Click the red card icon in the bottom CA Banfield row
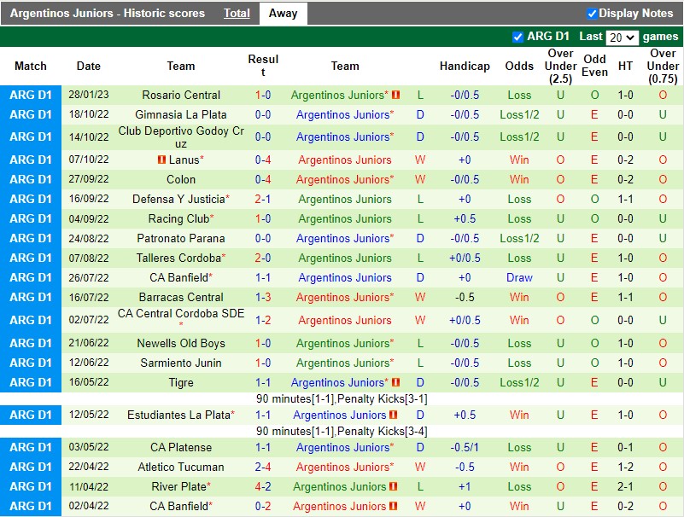The image size is (684, 517). [x=391, y=506]
